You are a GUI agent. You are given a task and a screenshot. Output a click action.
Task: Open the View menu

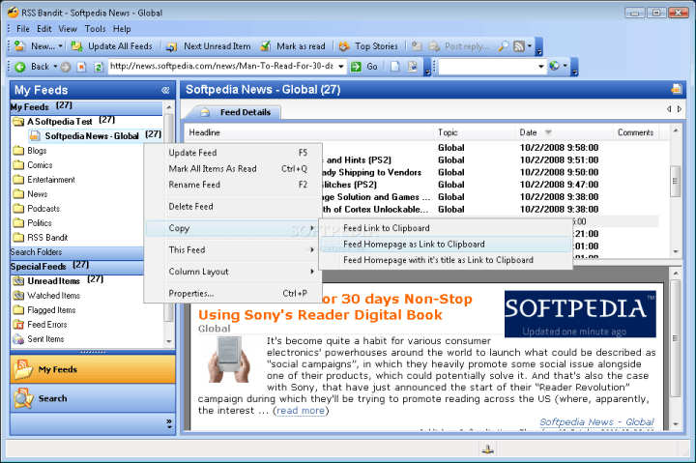click(x=68, y=29)
